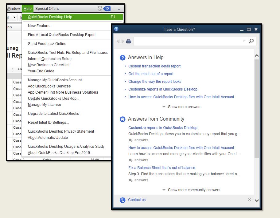Click the help icon in title bar
Screen dimensions: 280x218
[116, 29]
